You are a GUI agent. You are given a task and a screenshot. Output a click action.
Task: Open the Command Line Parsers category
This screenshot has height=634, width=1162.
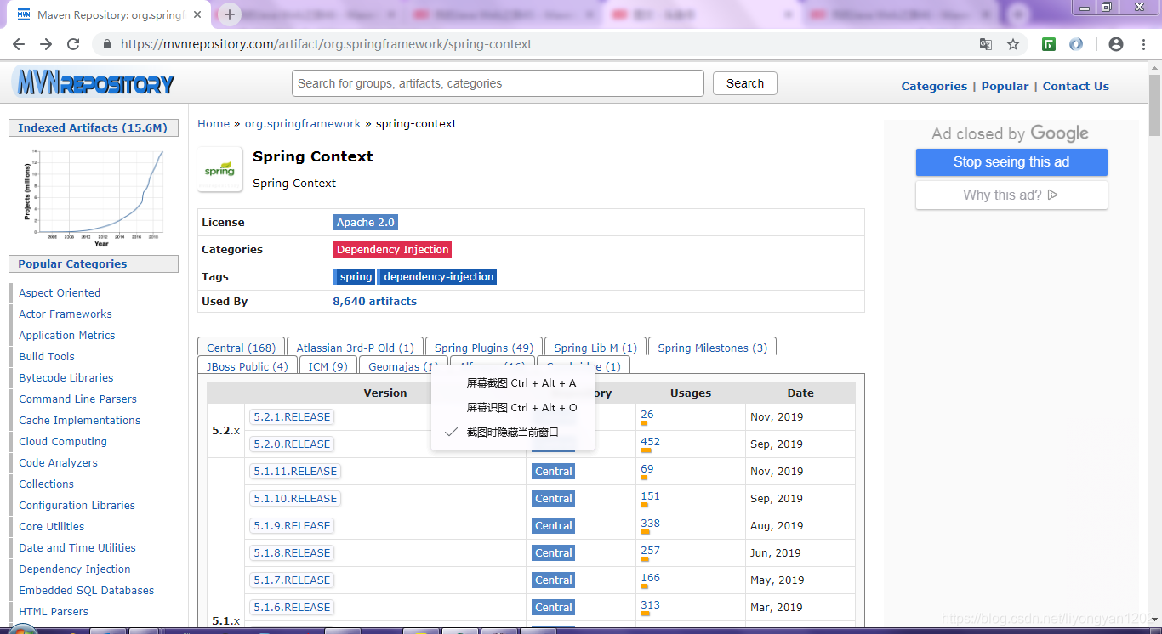[77, 399]
